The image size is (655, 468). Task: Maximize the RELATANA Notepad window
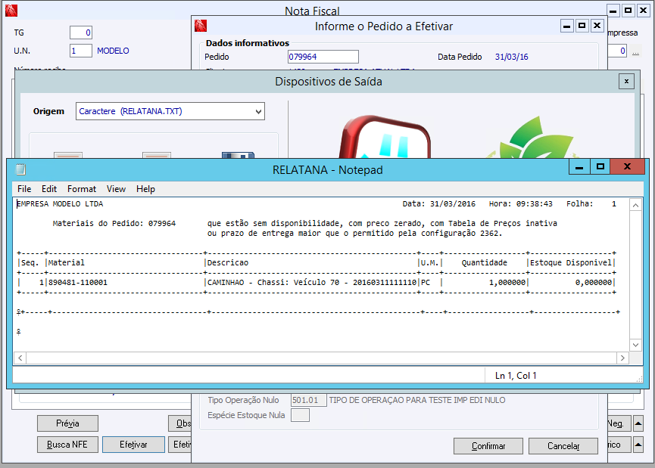pos(600,167)
